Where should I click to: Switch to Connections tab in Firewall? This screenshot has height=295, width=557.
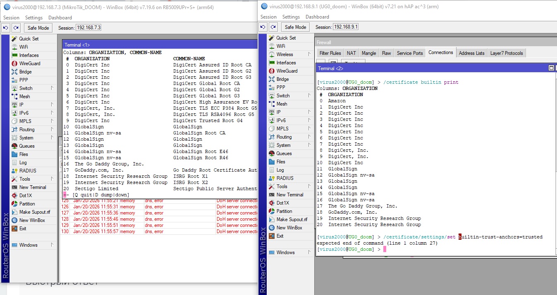(440, 52)
